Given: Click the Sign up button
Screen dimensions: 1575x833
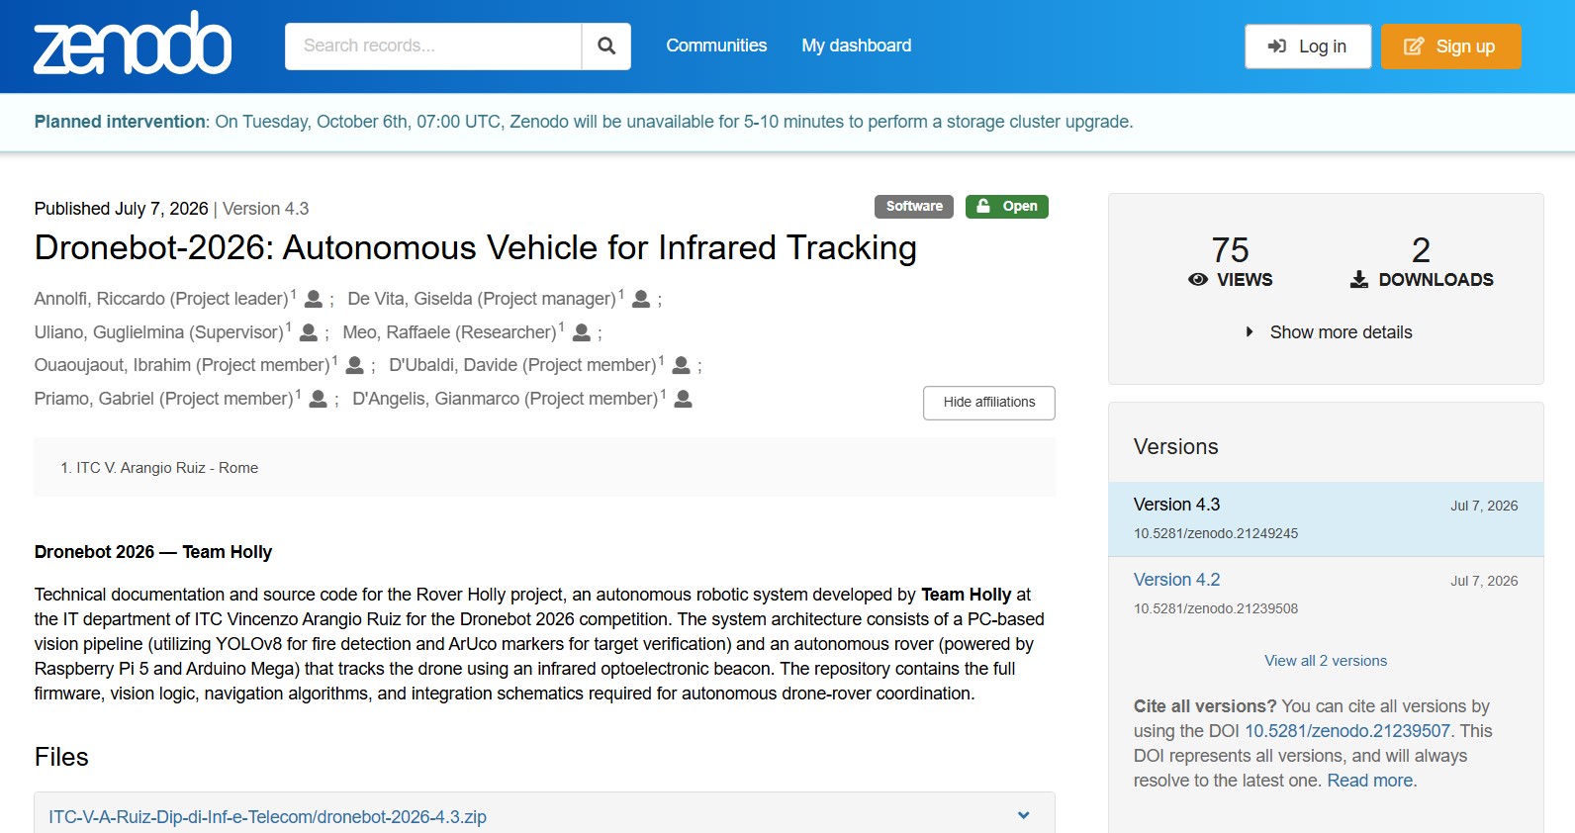Looking at the screenshot, I should [1451, 46].
